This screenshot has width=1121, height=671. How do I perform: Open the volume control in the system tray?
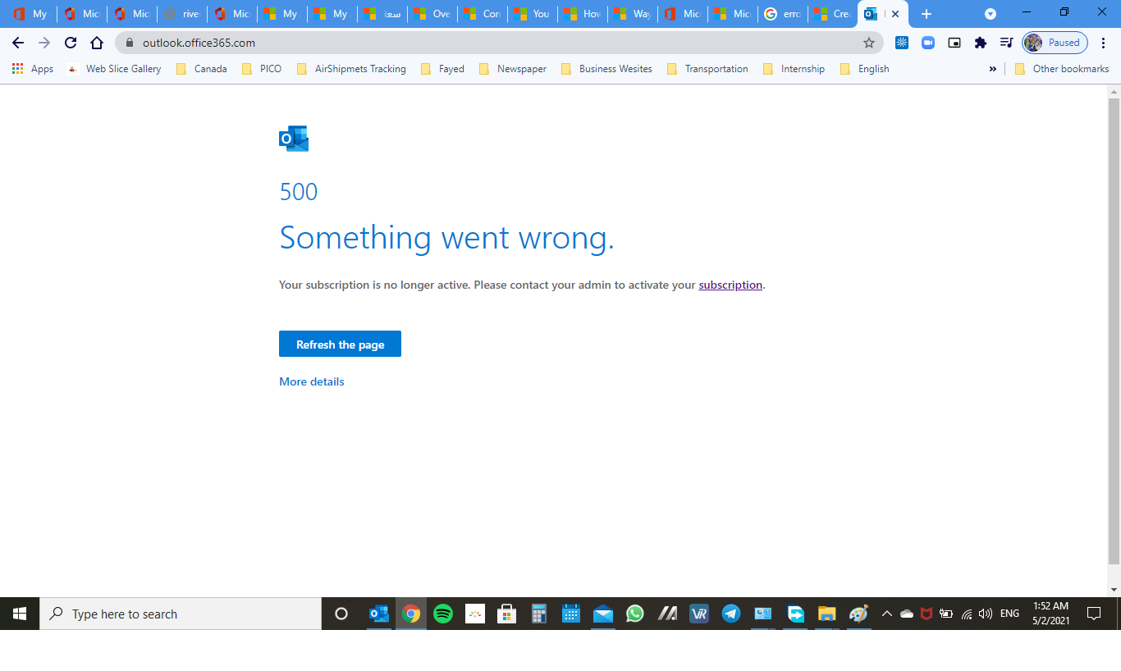(986, 614)
